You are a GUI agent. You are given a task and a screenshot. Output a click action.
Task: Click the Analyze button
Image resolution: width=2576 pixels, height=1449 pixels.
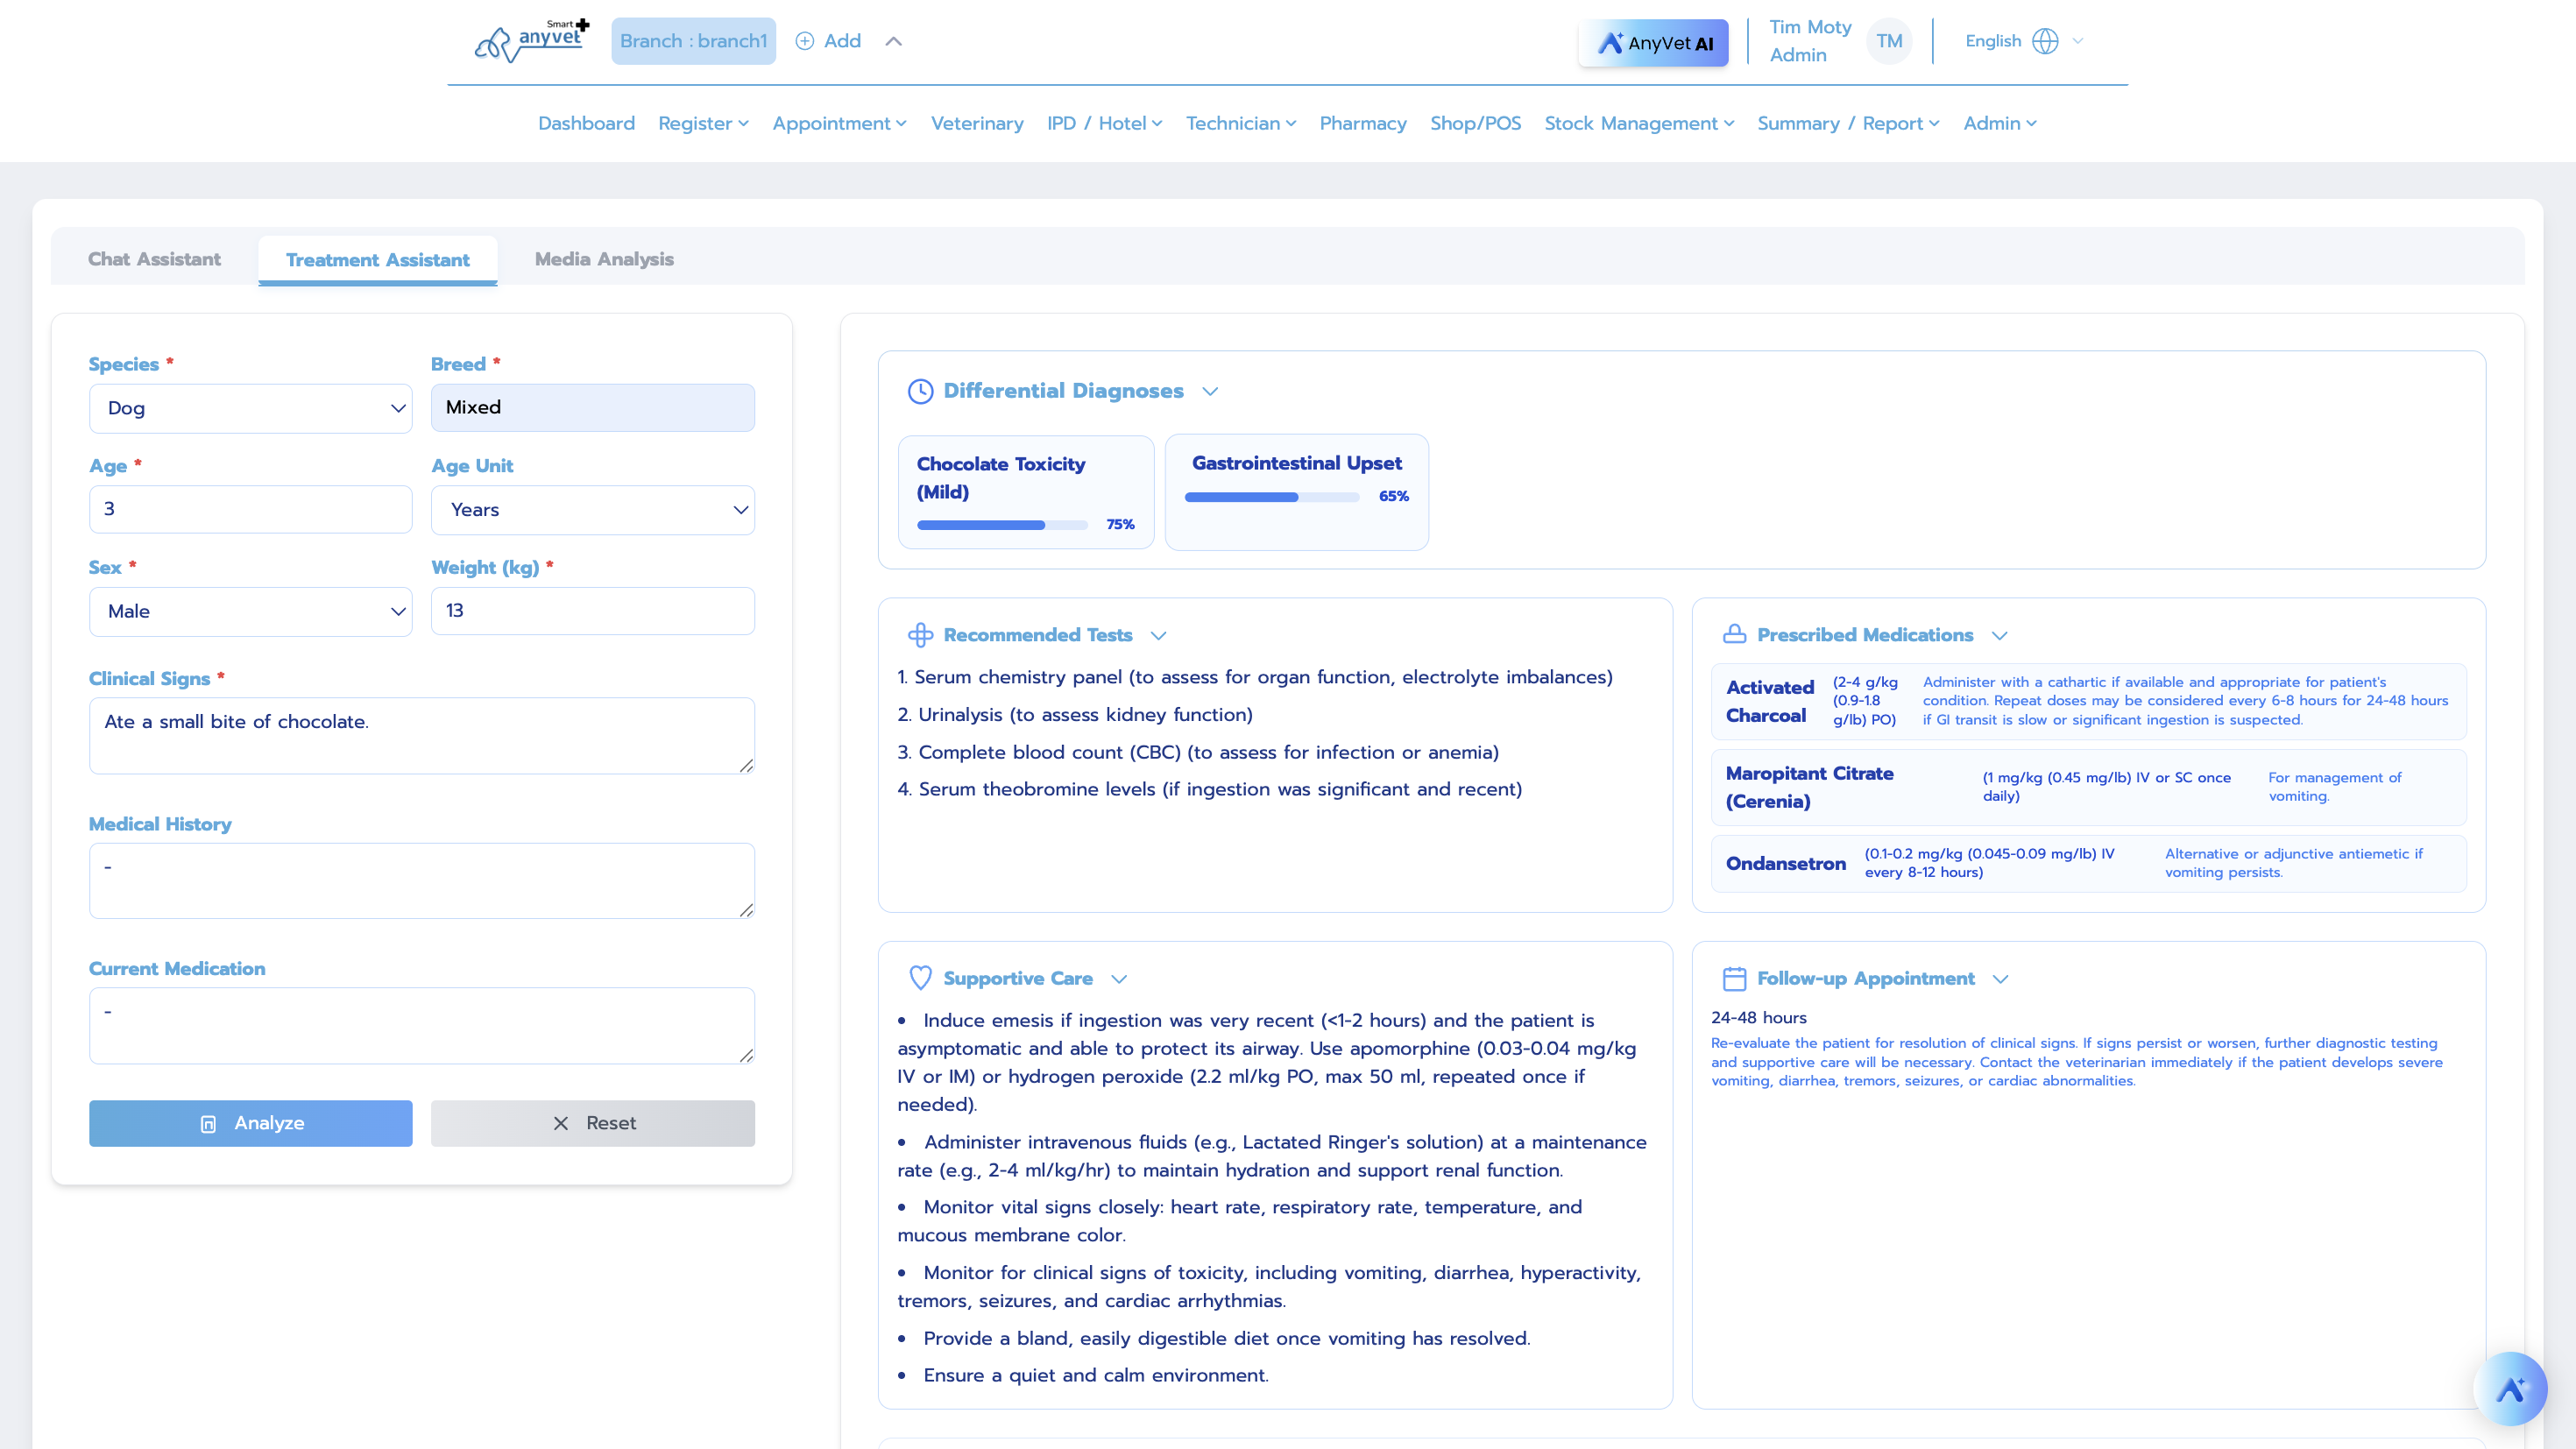pyautogui.click(x=250, y=1122)
